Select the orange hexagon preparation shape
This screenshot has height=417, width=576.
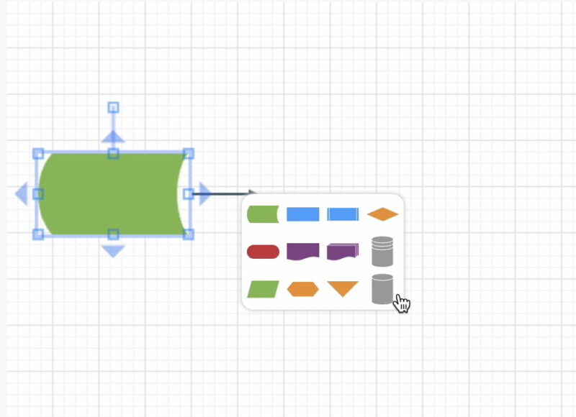pos(302,288)
